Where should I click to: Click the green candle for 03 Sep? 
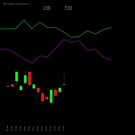34,86
